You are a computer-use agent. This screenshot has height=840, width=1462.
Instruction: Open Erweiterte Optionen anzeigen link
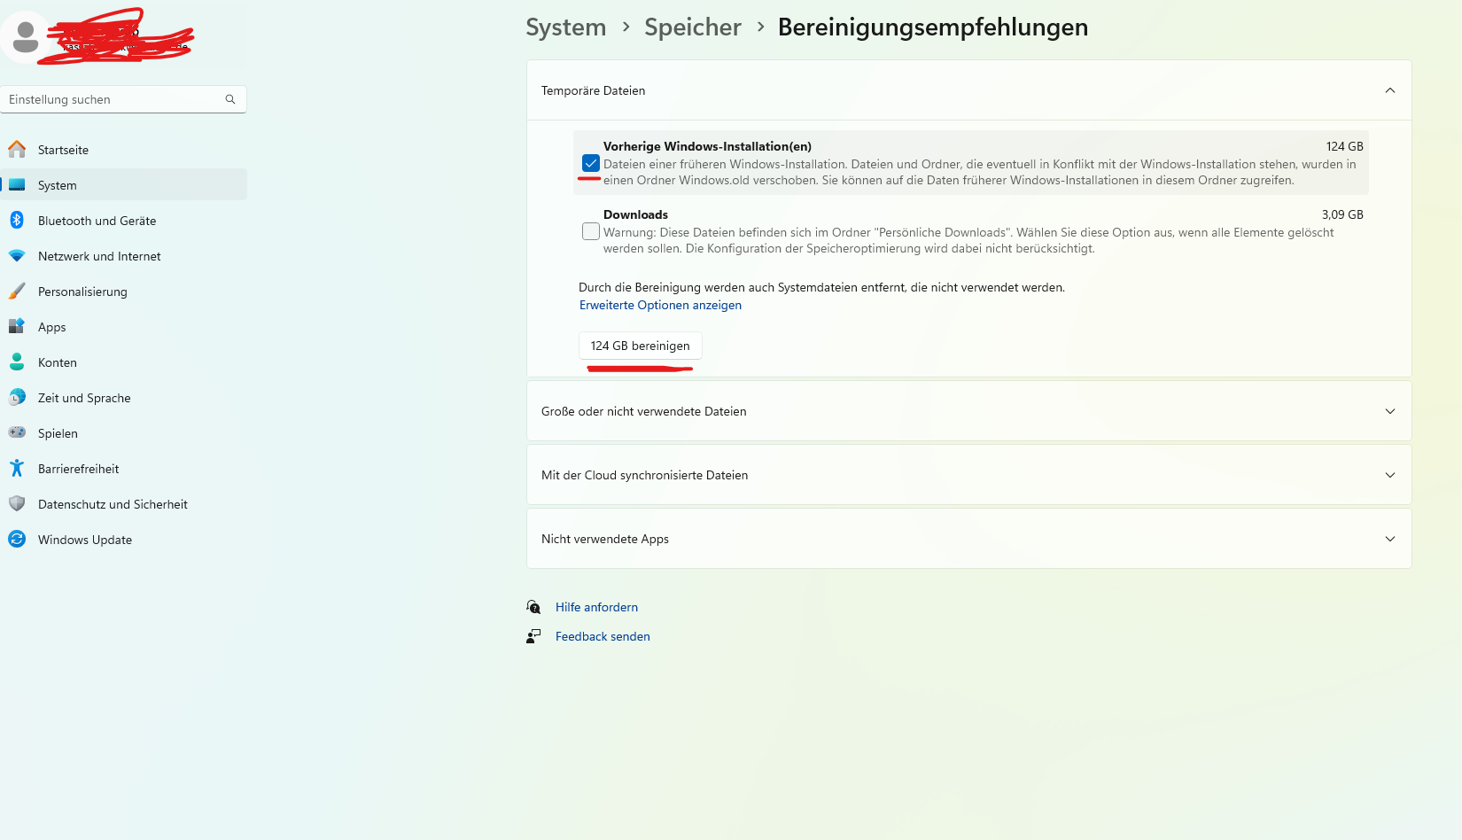pyautogui.click(x=660, y=305)
